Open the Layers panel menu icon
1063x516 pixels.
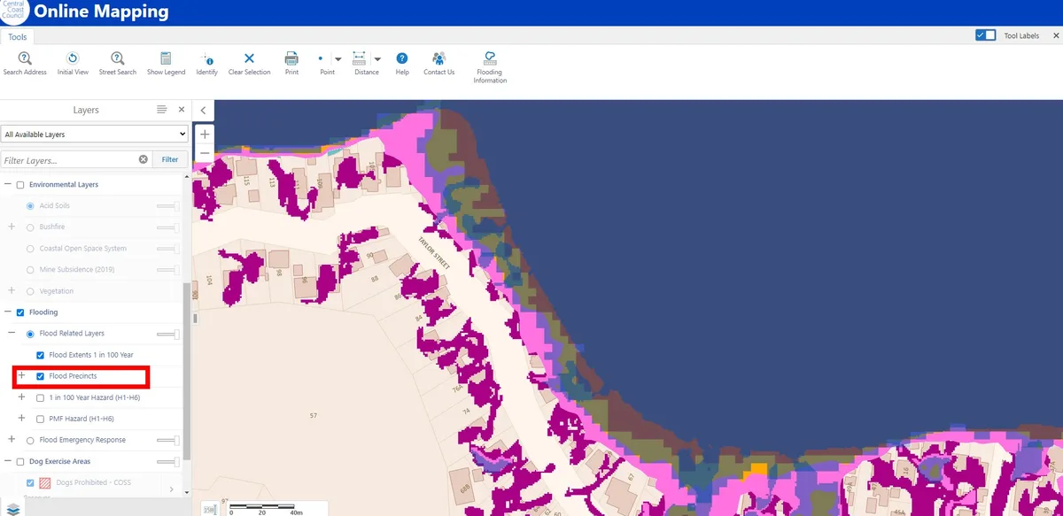point(161,110)
